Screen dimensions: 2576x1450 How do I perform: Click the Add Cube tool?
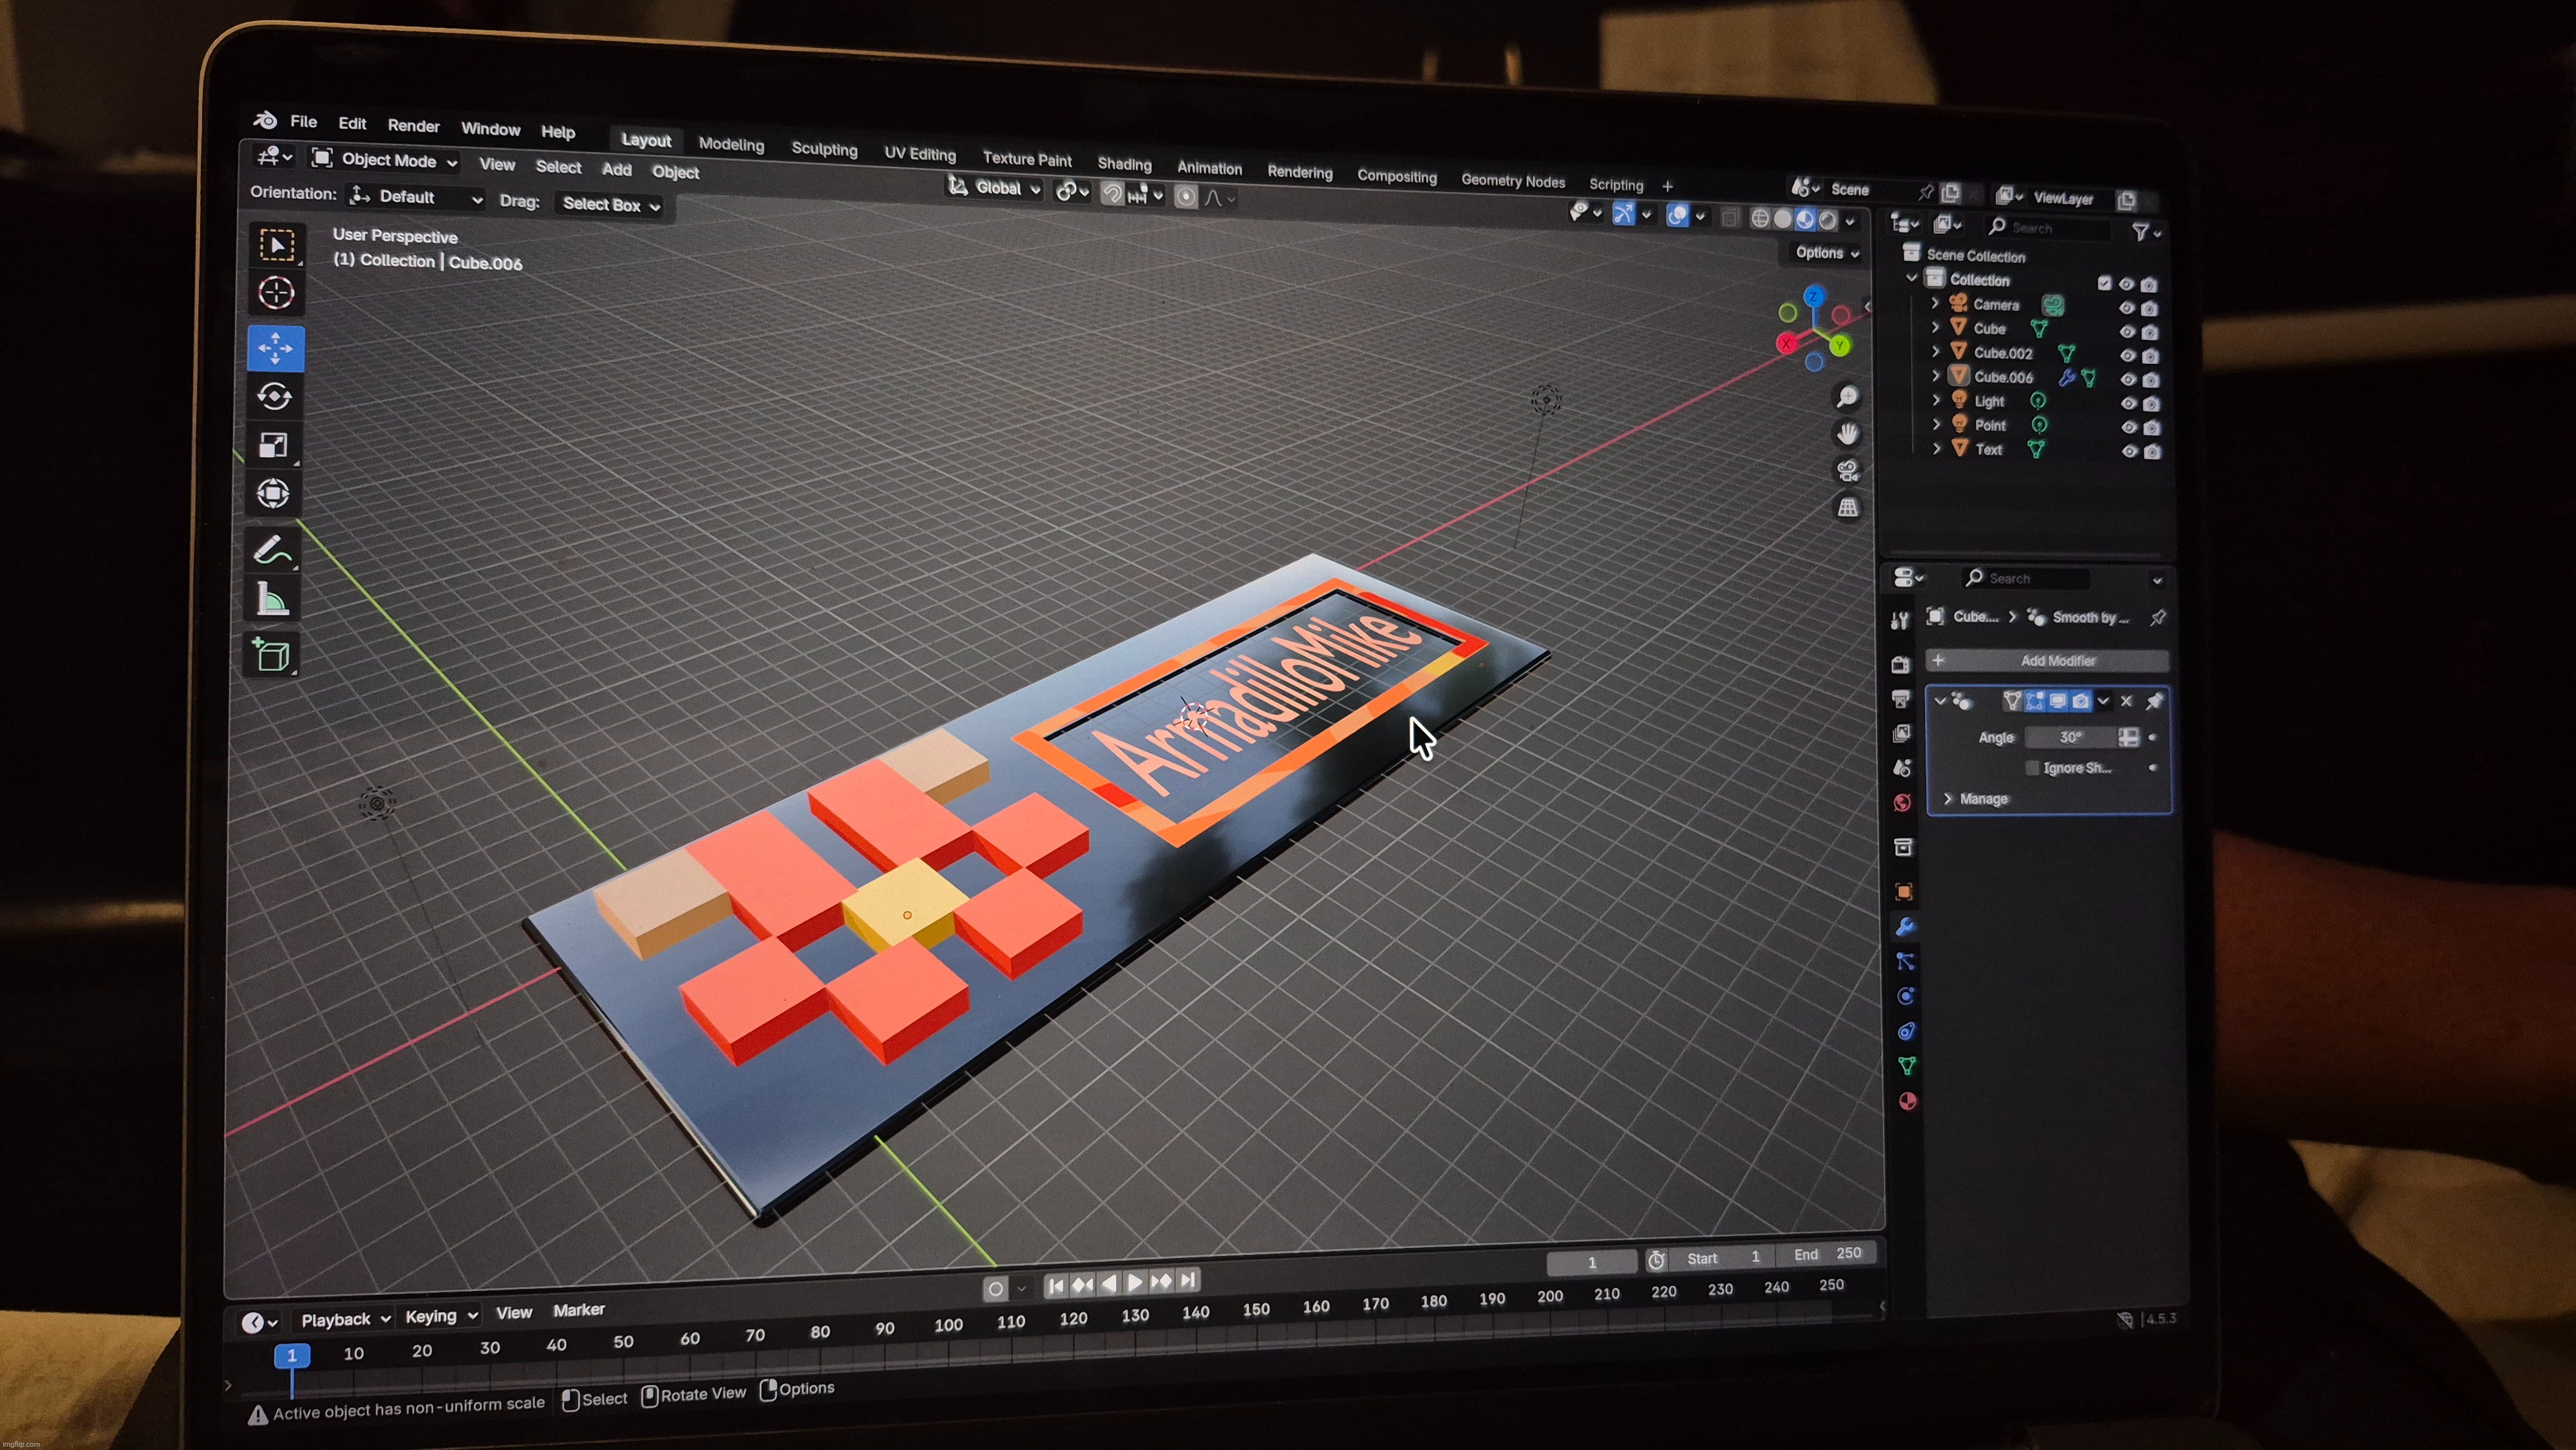click(273, 655)
